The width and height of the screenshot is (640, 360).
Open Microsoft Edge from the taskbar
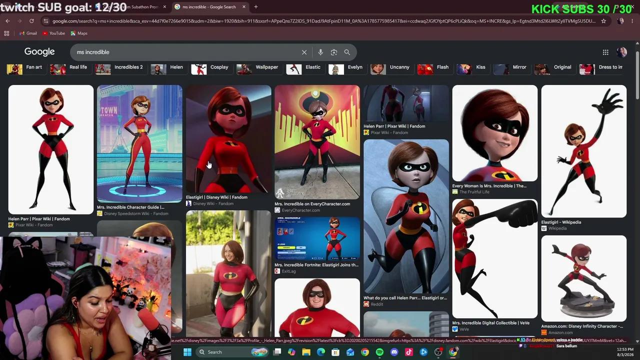click(x=321, y=352)
